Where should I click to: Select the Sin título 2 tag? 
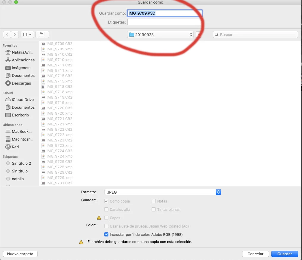click(19, 163)
